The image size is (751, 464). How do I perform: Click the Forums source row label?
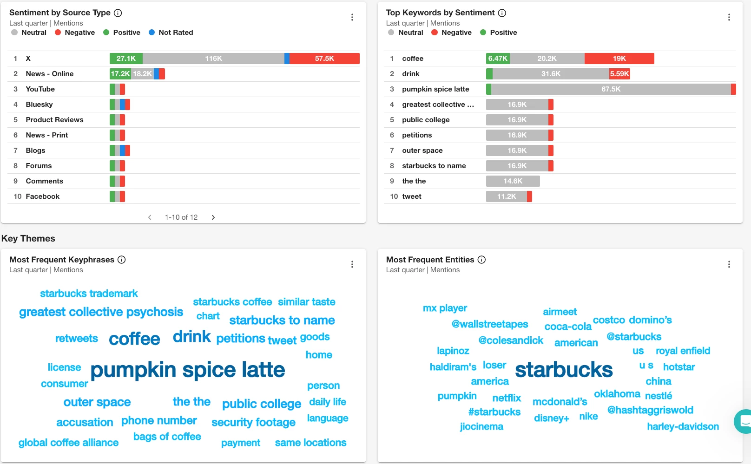(39, 166)
